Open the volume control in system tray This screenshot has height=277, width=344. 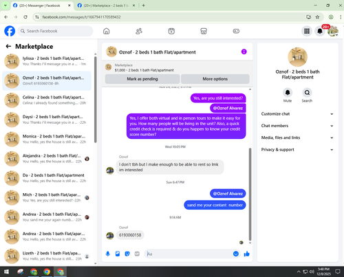coord(312,272)
